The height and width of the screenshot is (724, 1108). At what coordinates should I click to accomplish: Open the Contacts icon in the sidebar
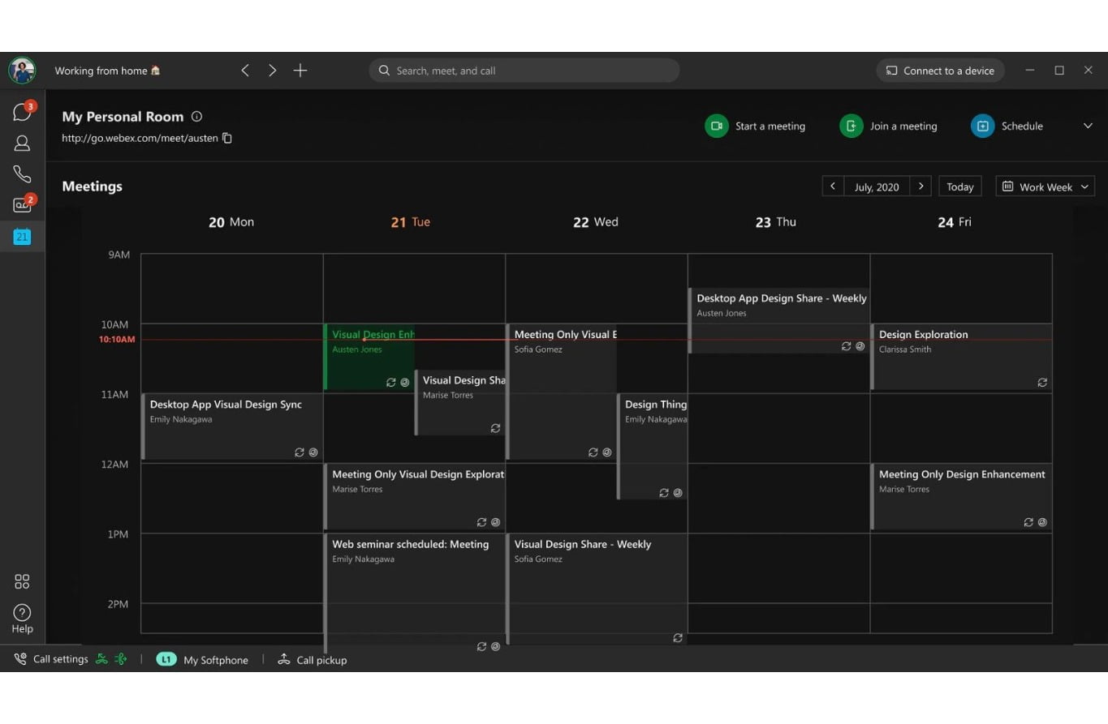point(22,144)
